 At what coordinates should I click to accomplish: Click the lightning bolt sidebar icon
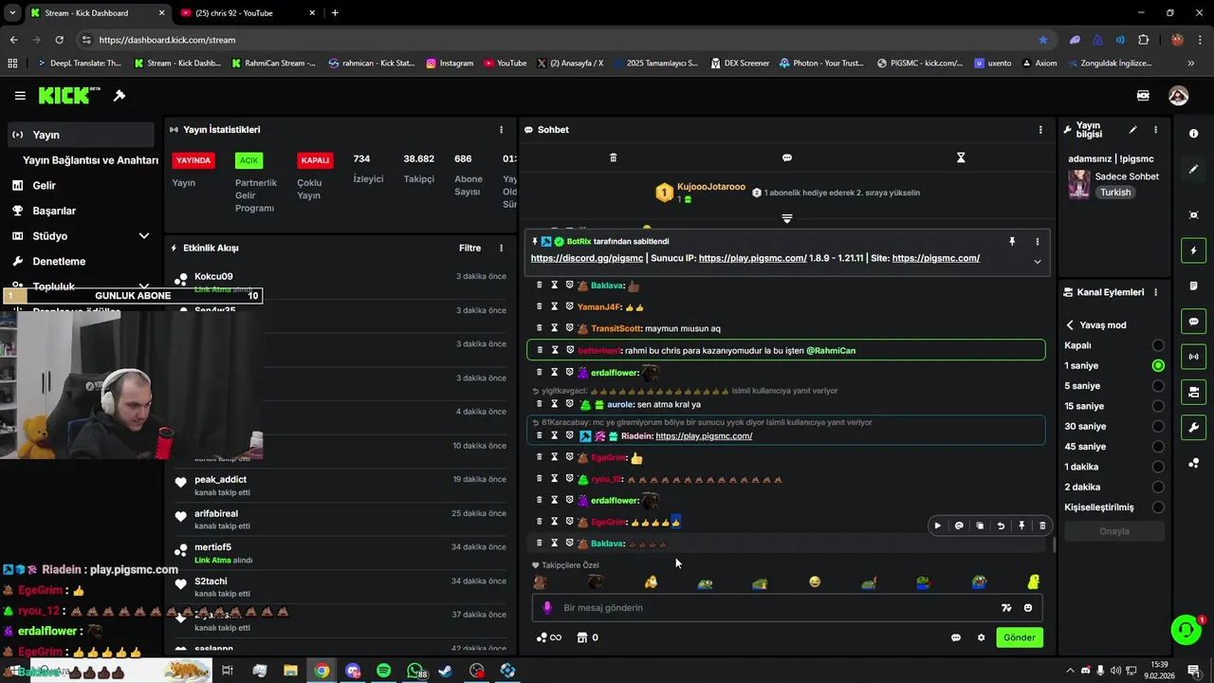(x=1193, y=250)
